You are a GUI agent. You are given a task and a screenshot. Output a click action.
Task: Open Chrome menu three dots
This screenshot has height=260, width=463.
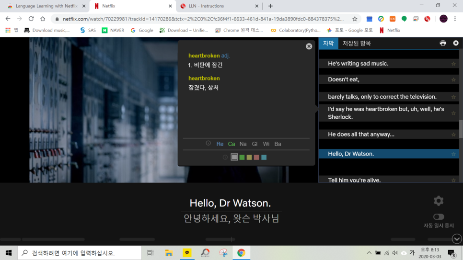click(x=455, y=19)
